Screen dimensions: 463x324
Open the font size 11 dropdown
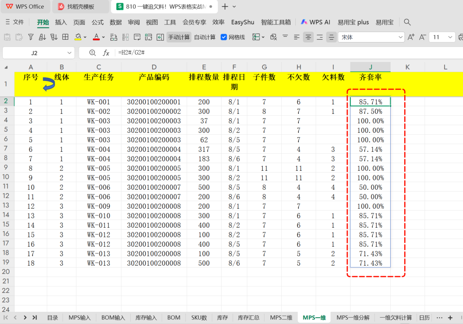450,37
